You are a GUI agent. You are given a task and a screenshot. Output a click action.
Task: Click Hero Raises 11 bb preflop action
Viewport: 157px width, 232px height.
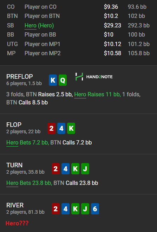(x=97, y=95)
